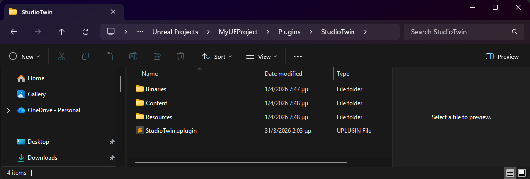Image resolution: width=530 pixels, height=179 pixels.
Task: Switch to Details view layout icon
Action: [x=510, y=173]
